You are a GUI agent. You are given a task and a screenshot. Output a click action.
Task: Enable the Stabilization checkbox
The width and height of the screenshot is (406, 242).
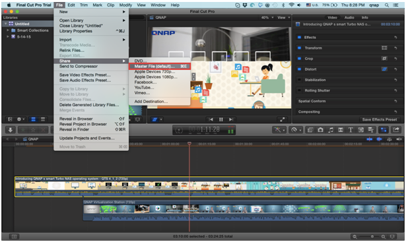[x=299, y=80]
